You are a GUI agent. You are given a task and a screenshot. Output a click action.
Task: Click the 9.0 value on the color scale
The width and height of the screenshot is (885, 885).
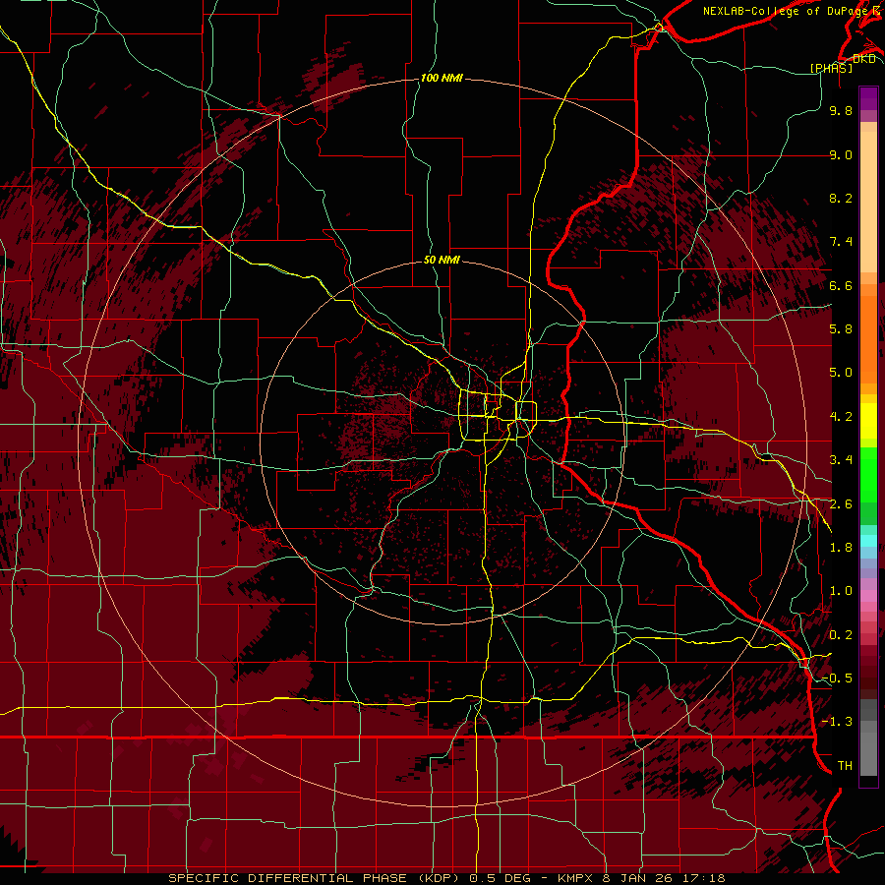point(841,154)
